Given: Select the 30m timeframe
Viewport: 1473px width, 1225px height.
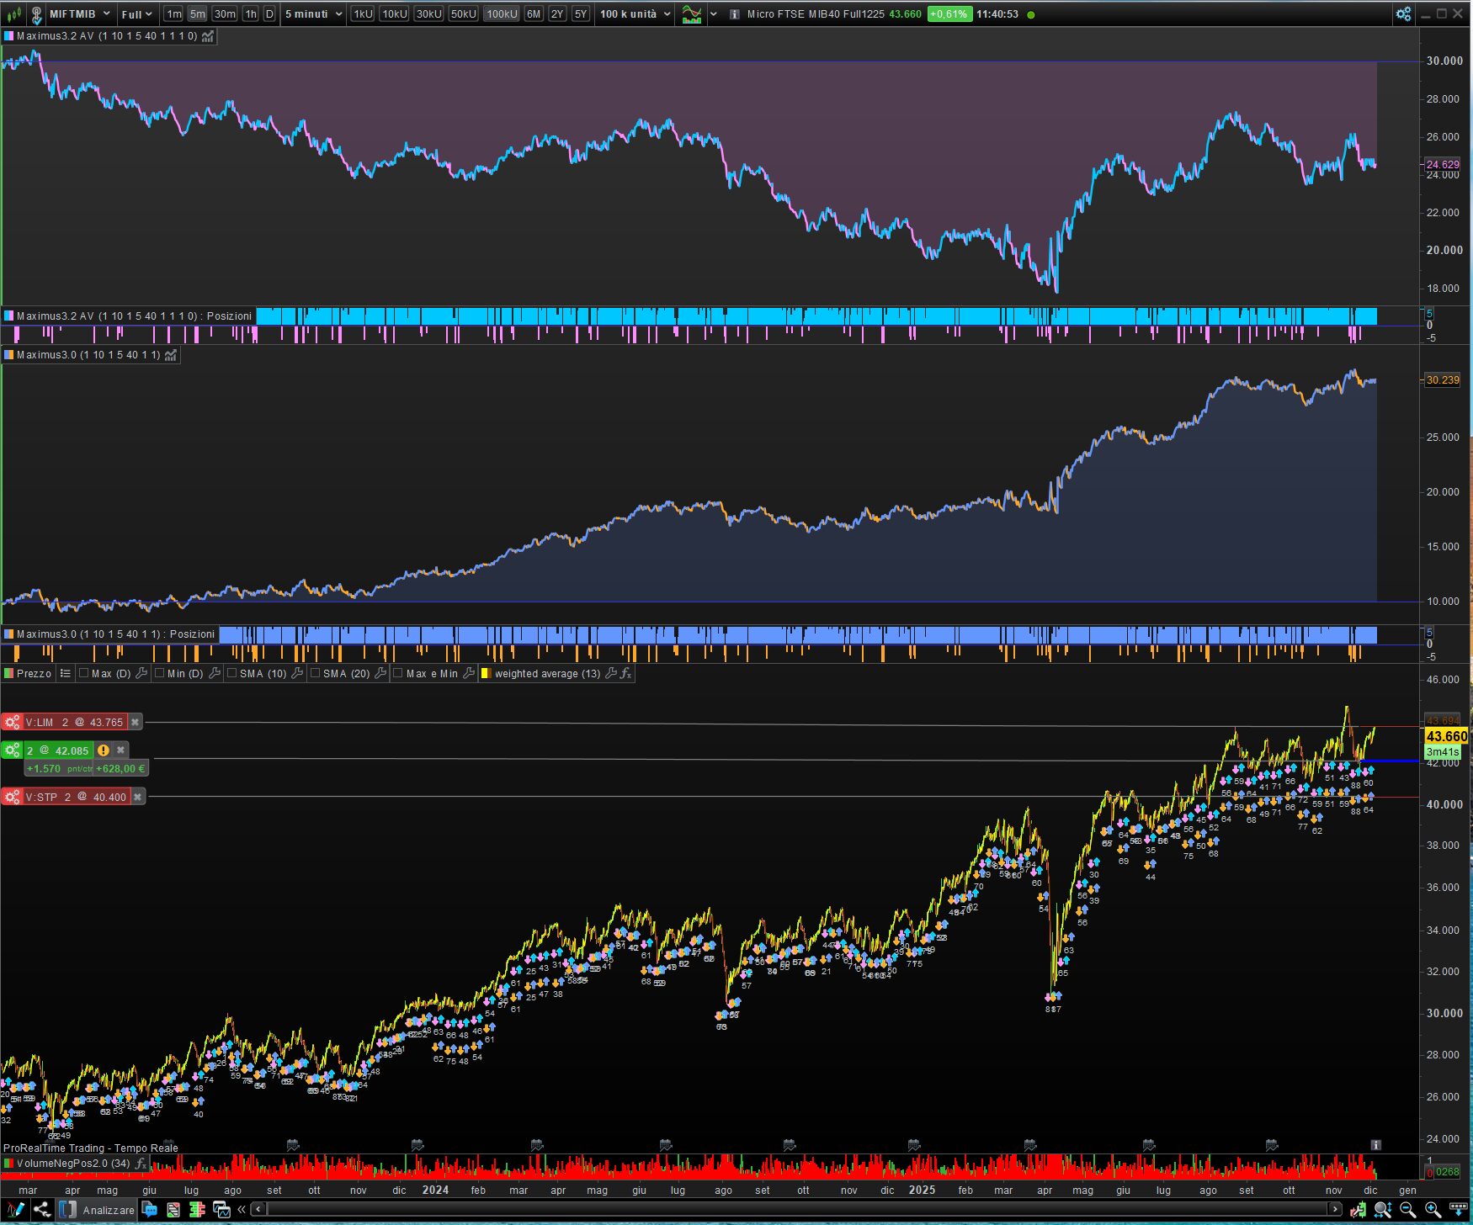Looking at the screenshot, I should [225, 14].
